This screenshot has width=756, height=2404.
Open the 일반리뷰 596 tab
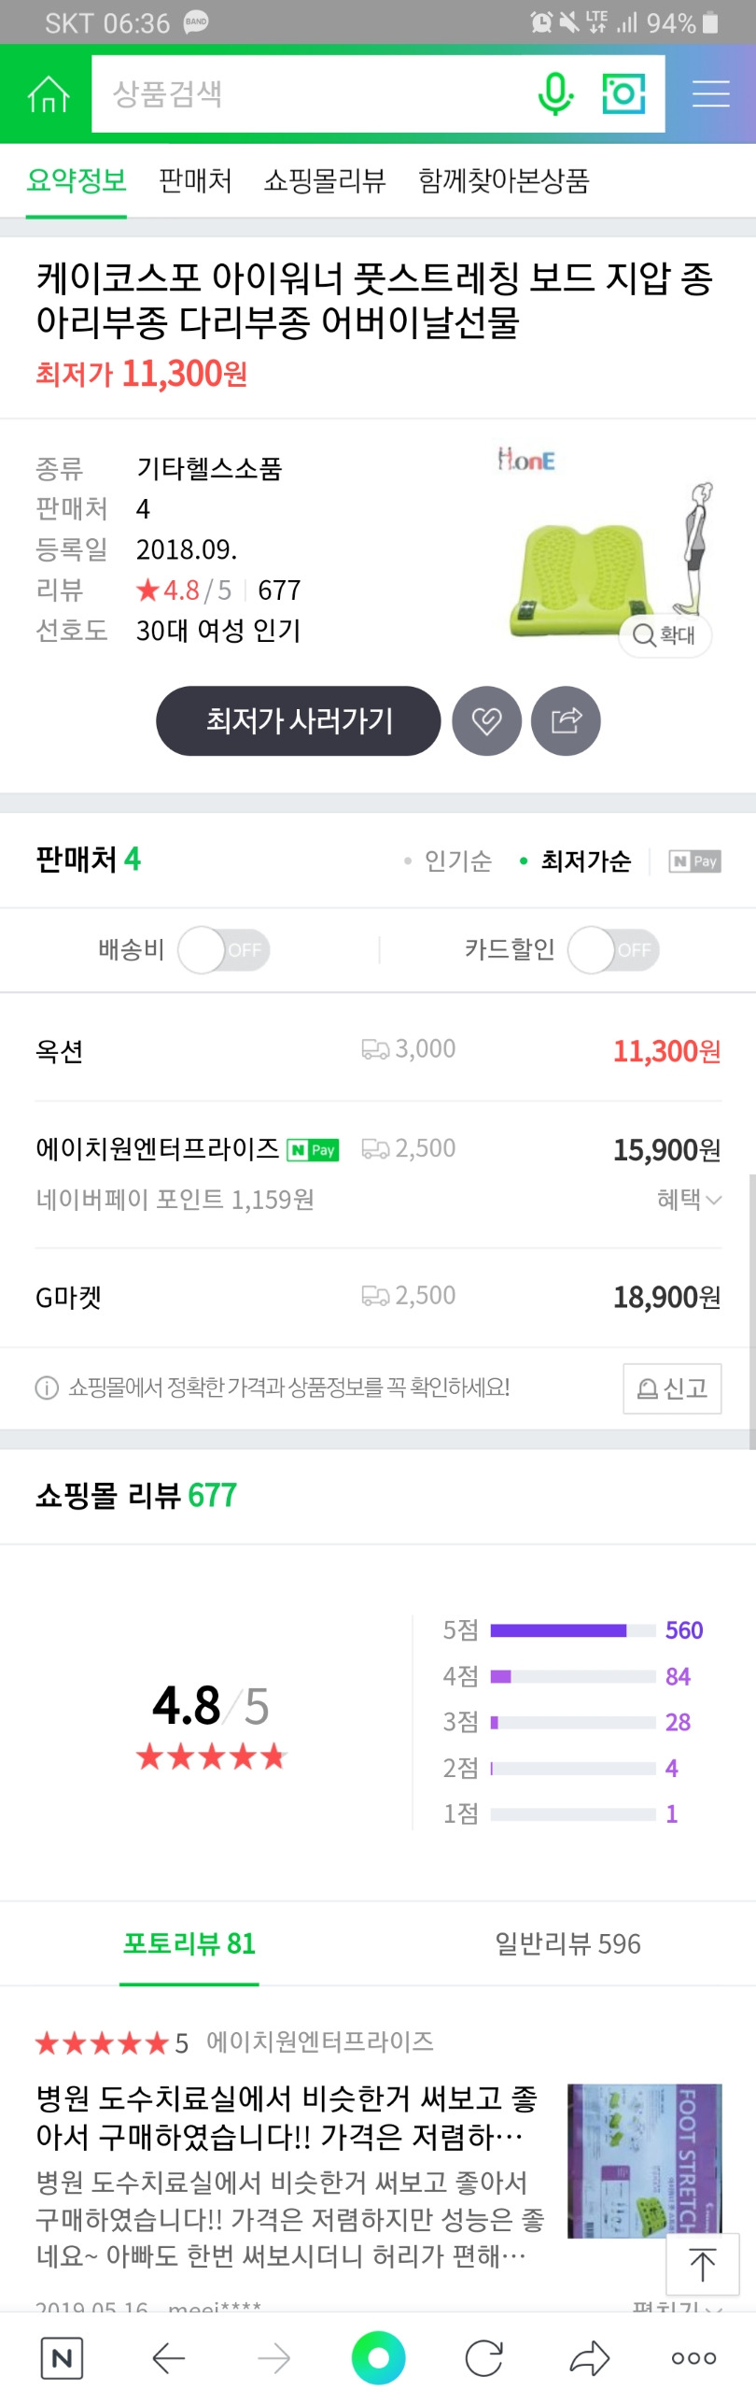coord(567,1943)
